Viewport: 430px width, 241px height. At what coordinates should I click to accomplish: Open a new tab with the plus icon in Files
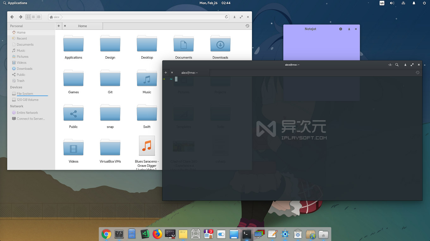[58, 26]
